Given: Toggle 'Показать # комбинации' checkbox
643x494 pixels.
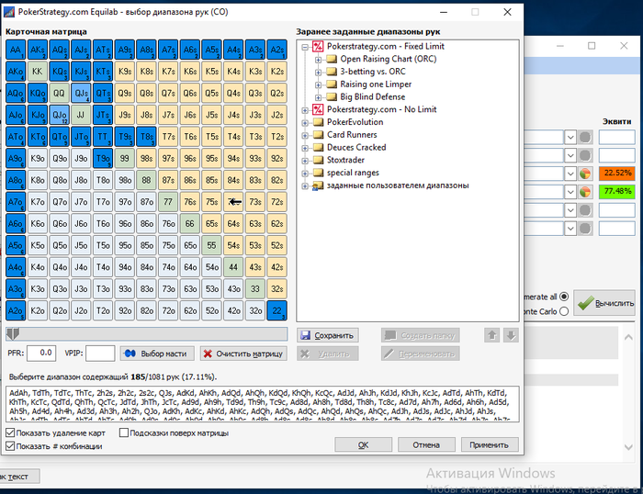Looking at the screenshot, I should tap(10, 446).
